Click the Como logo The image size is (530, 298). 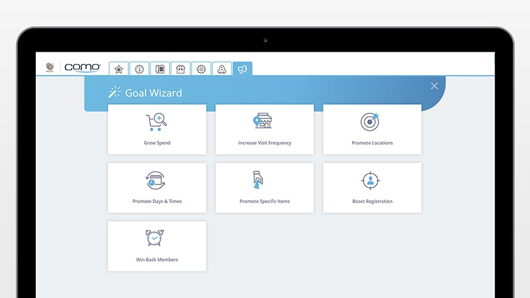82,68
